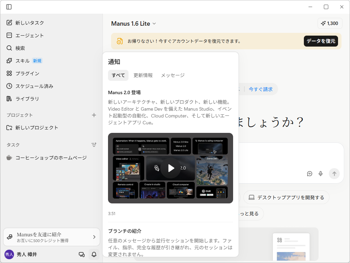Click the ブランチの紹介 notification title
This screenshot has height=263, width=350.
125,231
